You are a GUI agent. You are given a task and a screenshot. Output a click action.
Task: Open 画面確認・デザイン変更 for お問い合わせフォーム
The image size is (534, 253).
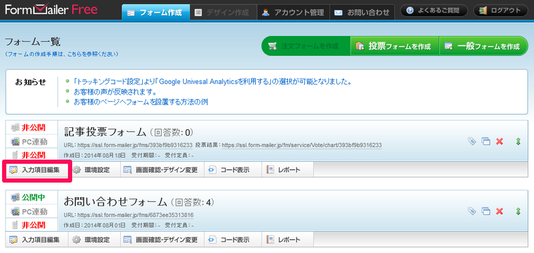(x=162, y=240)
